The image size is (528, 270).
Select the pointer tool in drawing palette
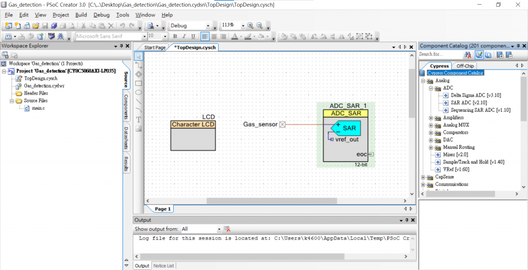coord(139,56)
